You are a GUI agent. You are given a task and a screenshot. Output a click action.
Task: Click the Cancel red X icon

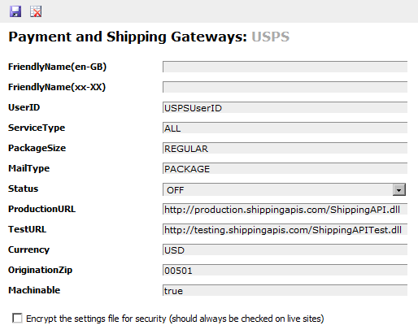pos(36,11)
